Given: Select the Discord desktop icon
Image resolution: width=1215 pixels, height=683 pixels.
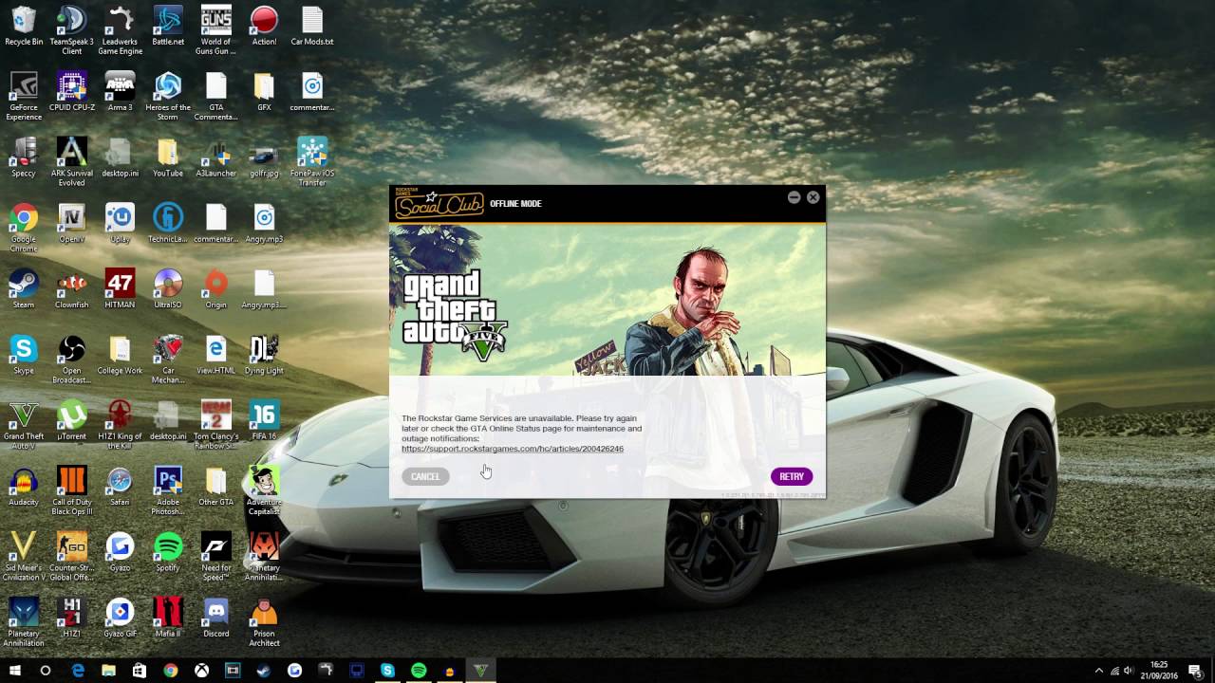Looking at the screenshot, I should tap(216, 618).
